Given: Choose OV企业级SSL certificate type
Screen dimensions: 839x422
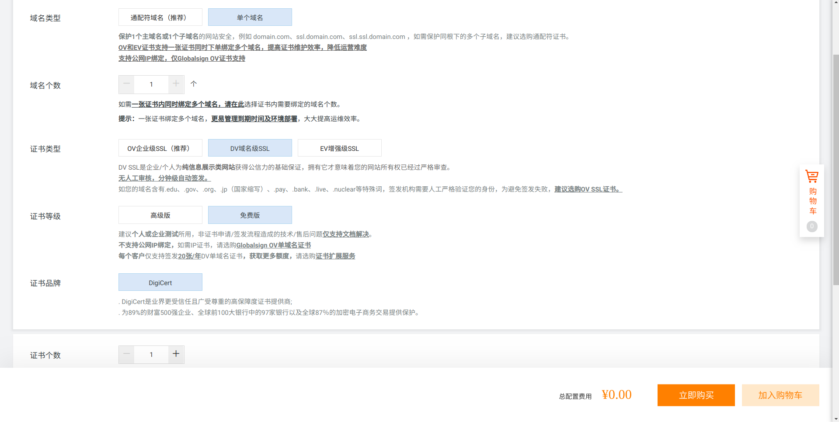Looking at the screenshot, I should point(160,148).
